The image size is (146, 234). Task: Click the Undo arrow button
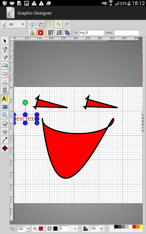tap(58, 24)
